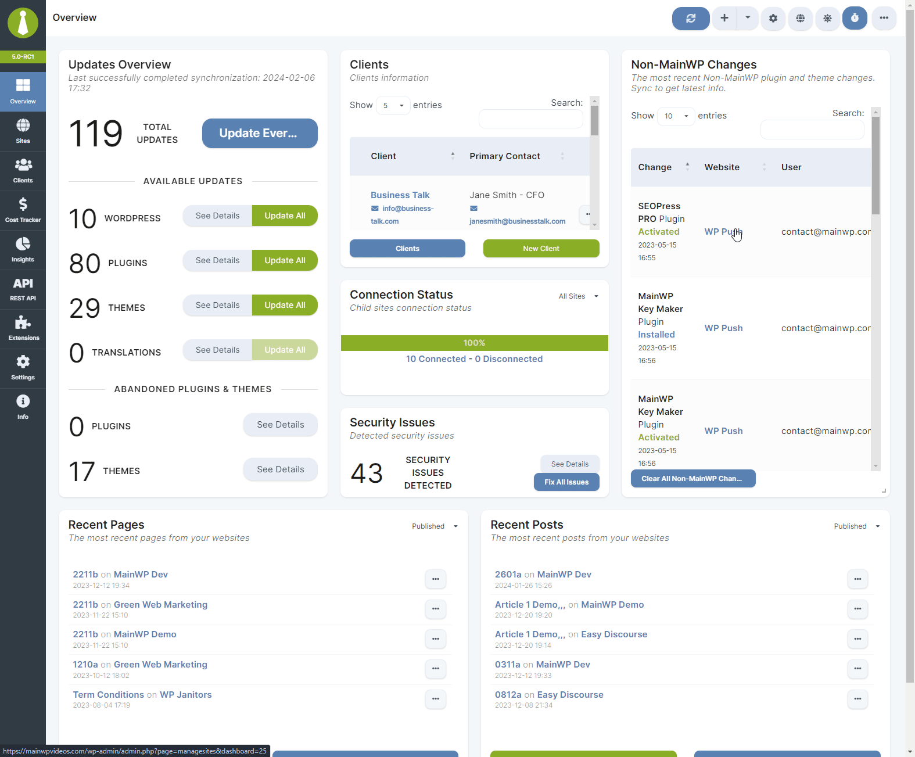The height and width of the screenshot is (757, 915).
Task: Open Article 1 Demo on MainWP Demo
Action: (x=530, y=605)
